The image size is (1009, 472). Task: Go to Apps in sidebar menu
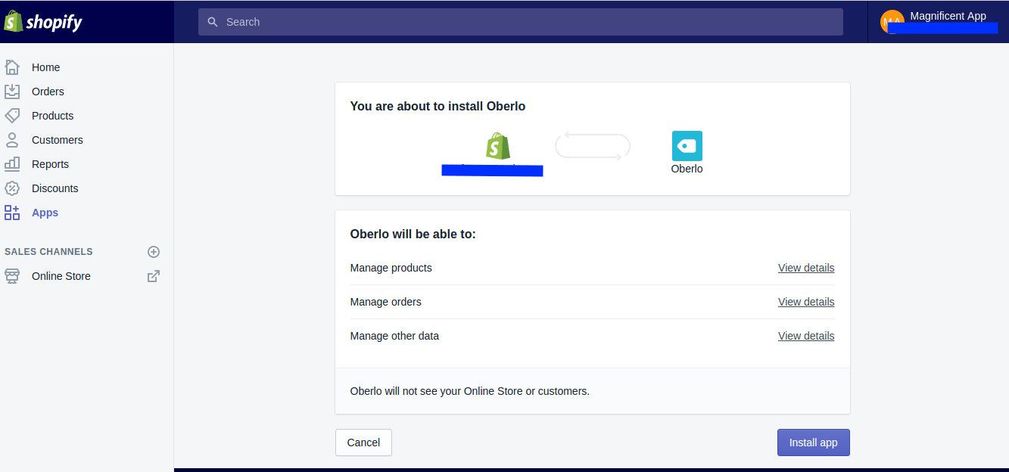point(45,213)
